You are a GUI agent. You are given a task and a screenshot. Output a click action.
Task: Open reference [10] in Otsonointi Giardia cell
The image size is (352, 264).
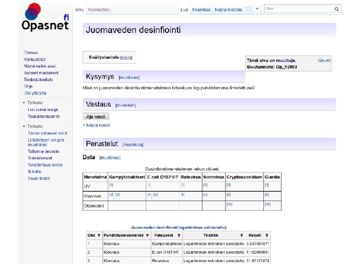(x=267, y=204)
